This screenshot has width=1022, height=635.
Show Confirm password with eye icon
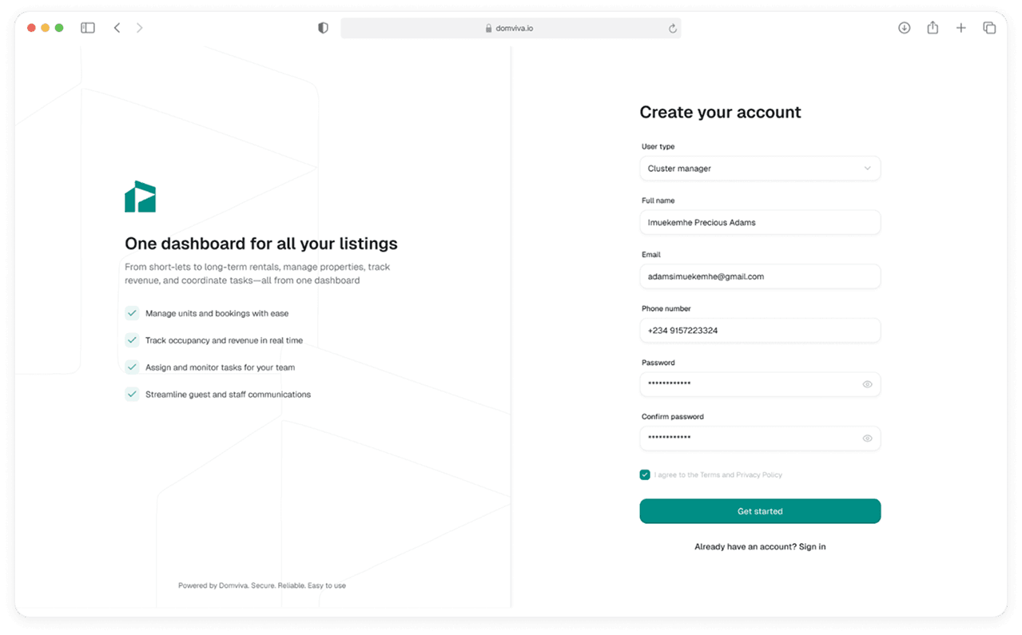(x=867, y=439)
